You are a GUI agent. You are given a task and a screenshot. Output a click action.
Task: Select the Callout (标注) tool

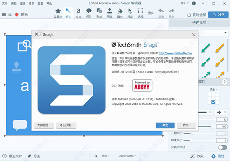pos(89,13)
